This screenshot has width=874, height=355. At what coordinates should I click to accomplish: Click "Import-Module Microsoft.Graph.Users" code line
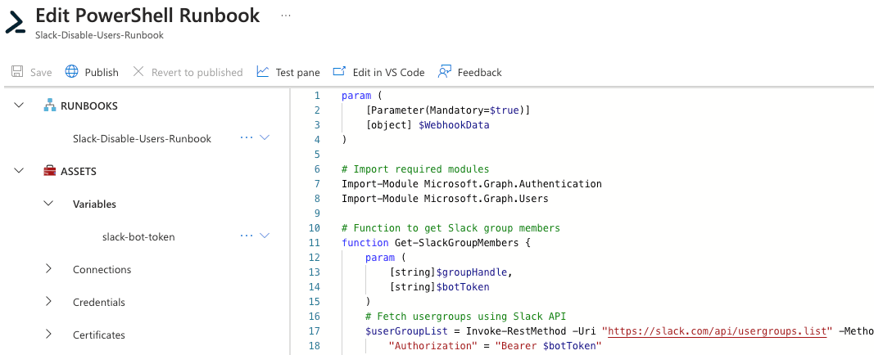(x=445, y=199)
